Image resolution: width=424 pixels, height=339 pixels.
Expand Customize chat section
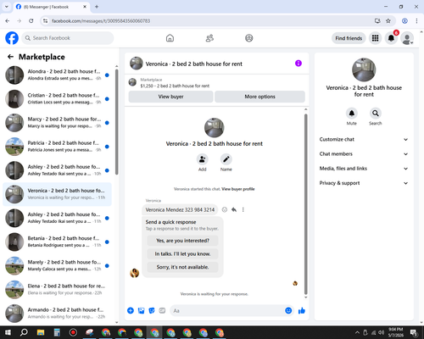pos(364,139)
